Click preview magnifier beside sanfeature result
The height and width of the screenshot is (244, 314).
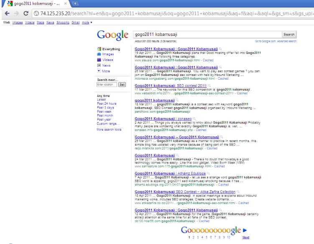click(x=178, y=155)
